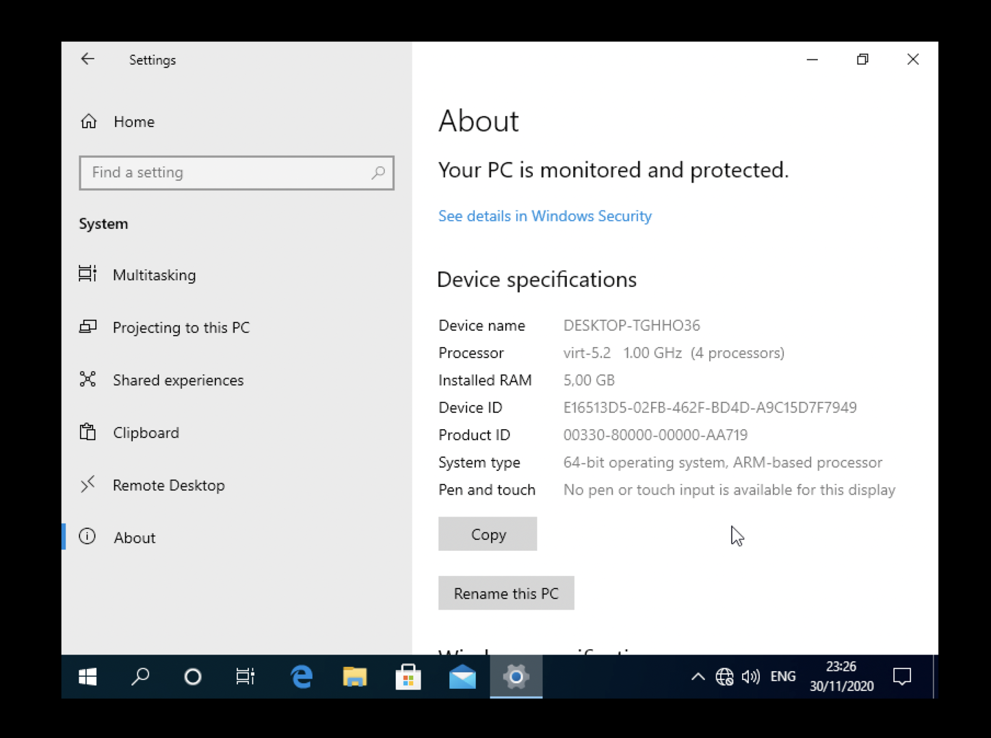Open Task View on the taskbar

246,676
